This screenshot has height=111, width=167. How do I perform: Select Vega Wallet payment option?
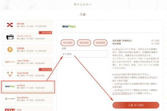pos(28,74)
